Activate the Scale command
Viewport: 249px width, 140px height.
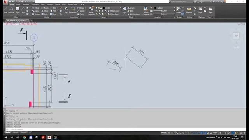(45, 14)
